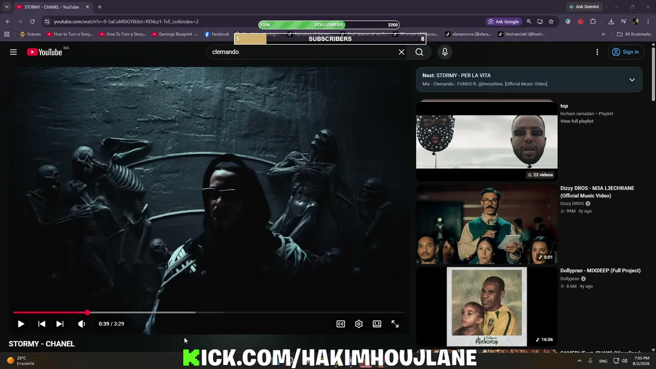Select the STORMY - CHANEL YouTube tab
Screen dimensions: 656x369
[x=52, y=7]
